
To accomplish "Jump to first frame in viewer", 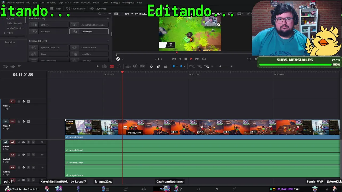I will click(x=174, y=59).
